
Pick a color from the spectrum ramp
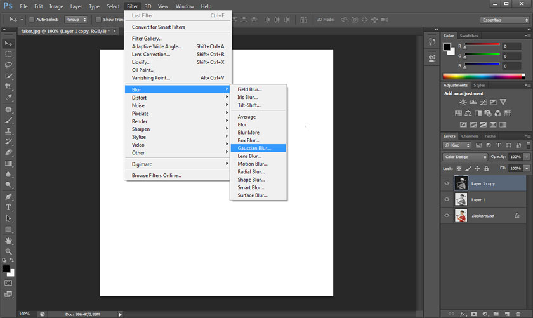point(484,77)
